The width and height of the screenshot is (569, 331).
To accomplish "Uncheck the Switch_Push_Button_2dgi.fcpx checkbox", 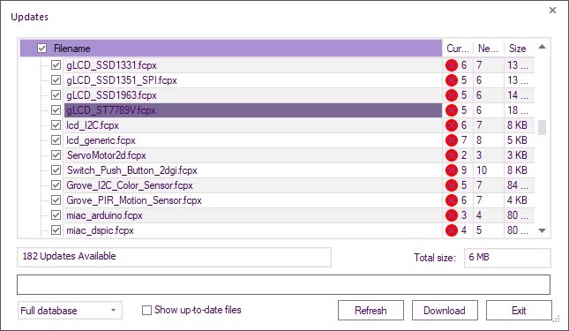I will pyautogui.click(x=56, y=169).
